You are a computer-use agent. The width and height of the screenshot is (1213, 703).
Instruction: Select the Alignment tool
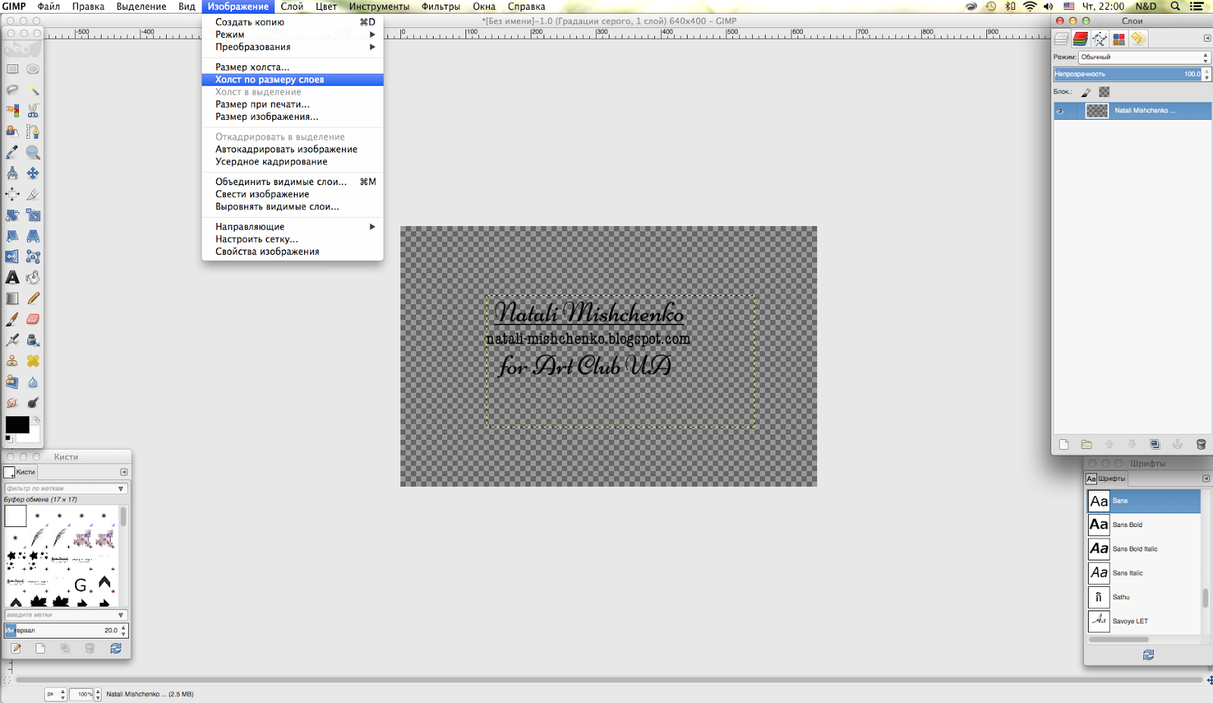click(x=13, y=194)
